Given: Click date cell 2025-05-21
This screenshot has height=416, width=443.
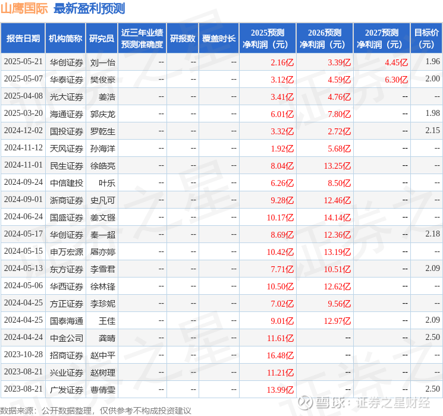Looking at the screenshot, I should coord(23,62).
